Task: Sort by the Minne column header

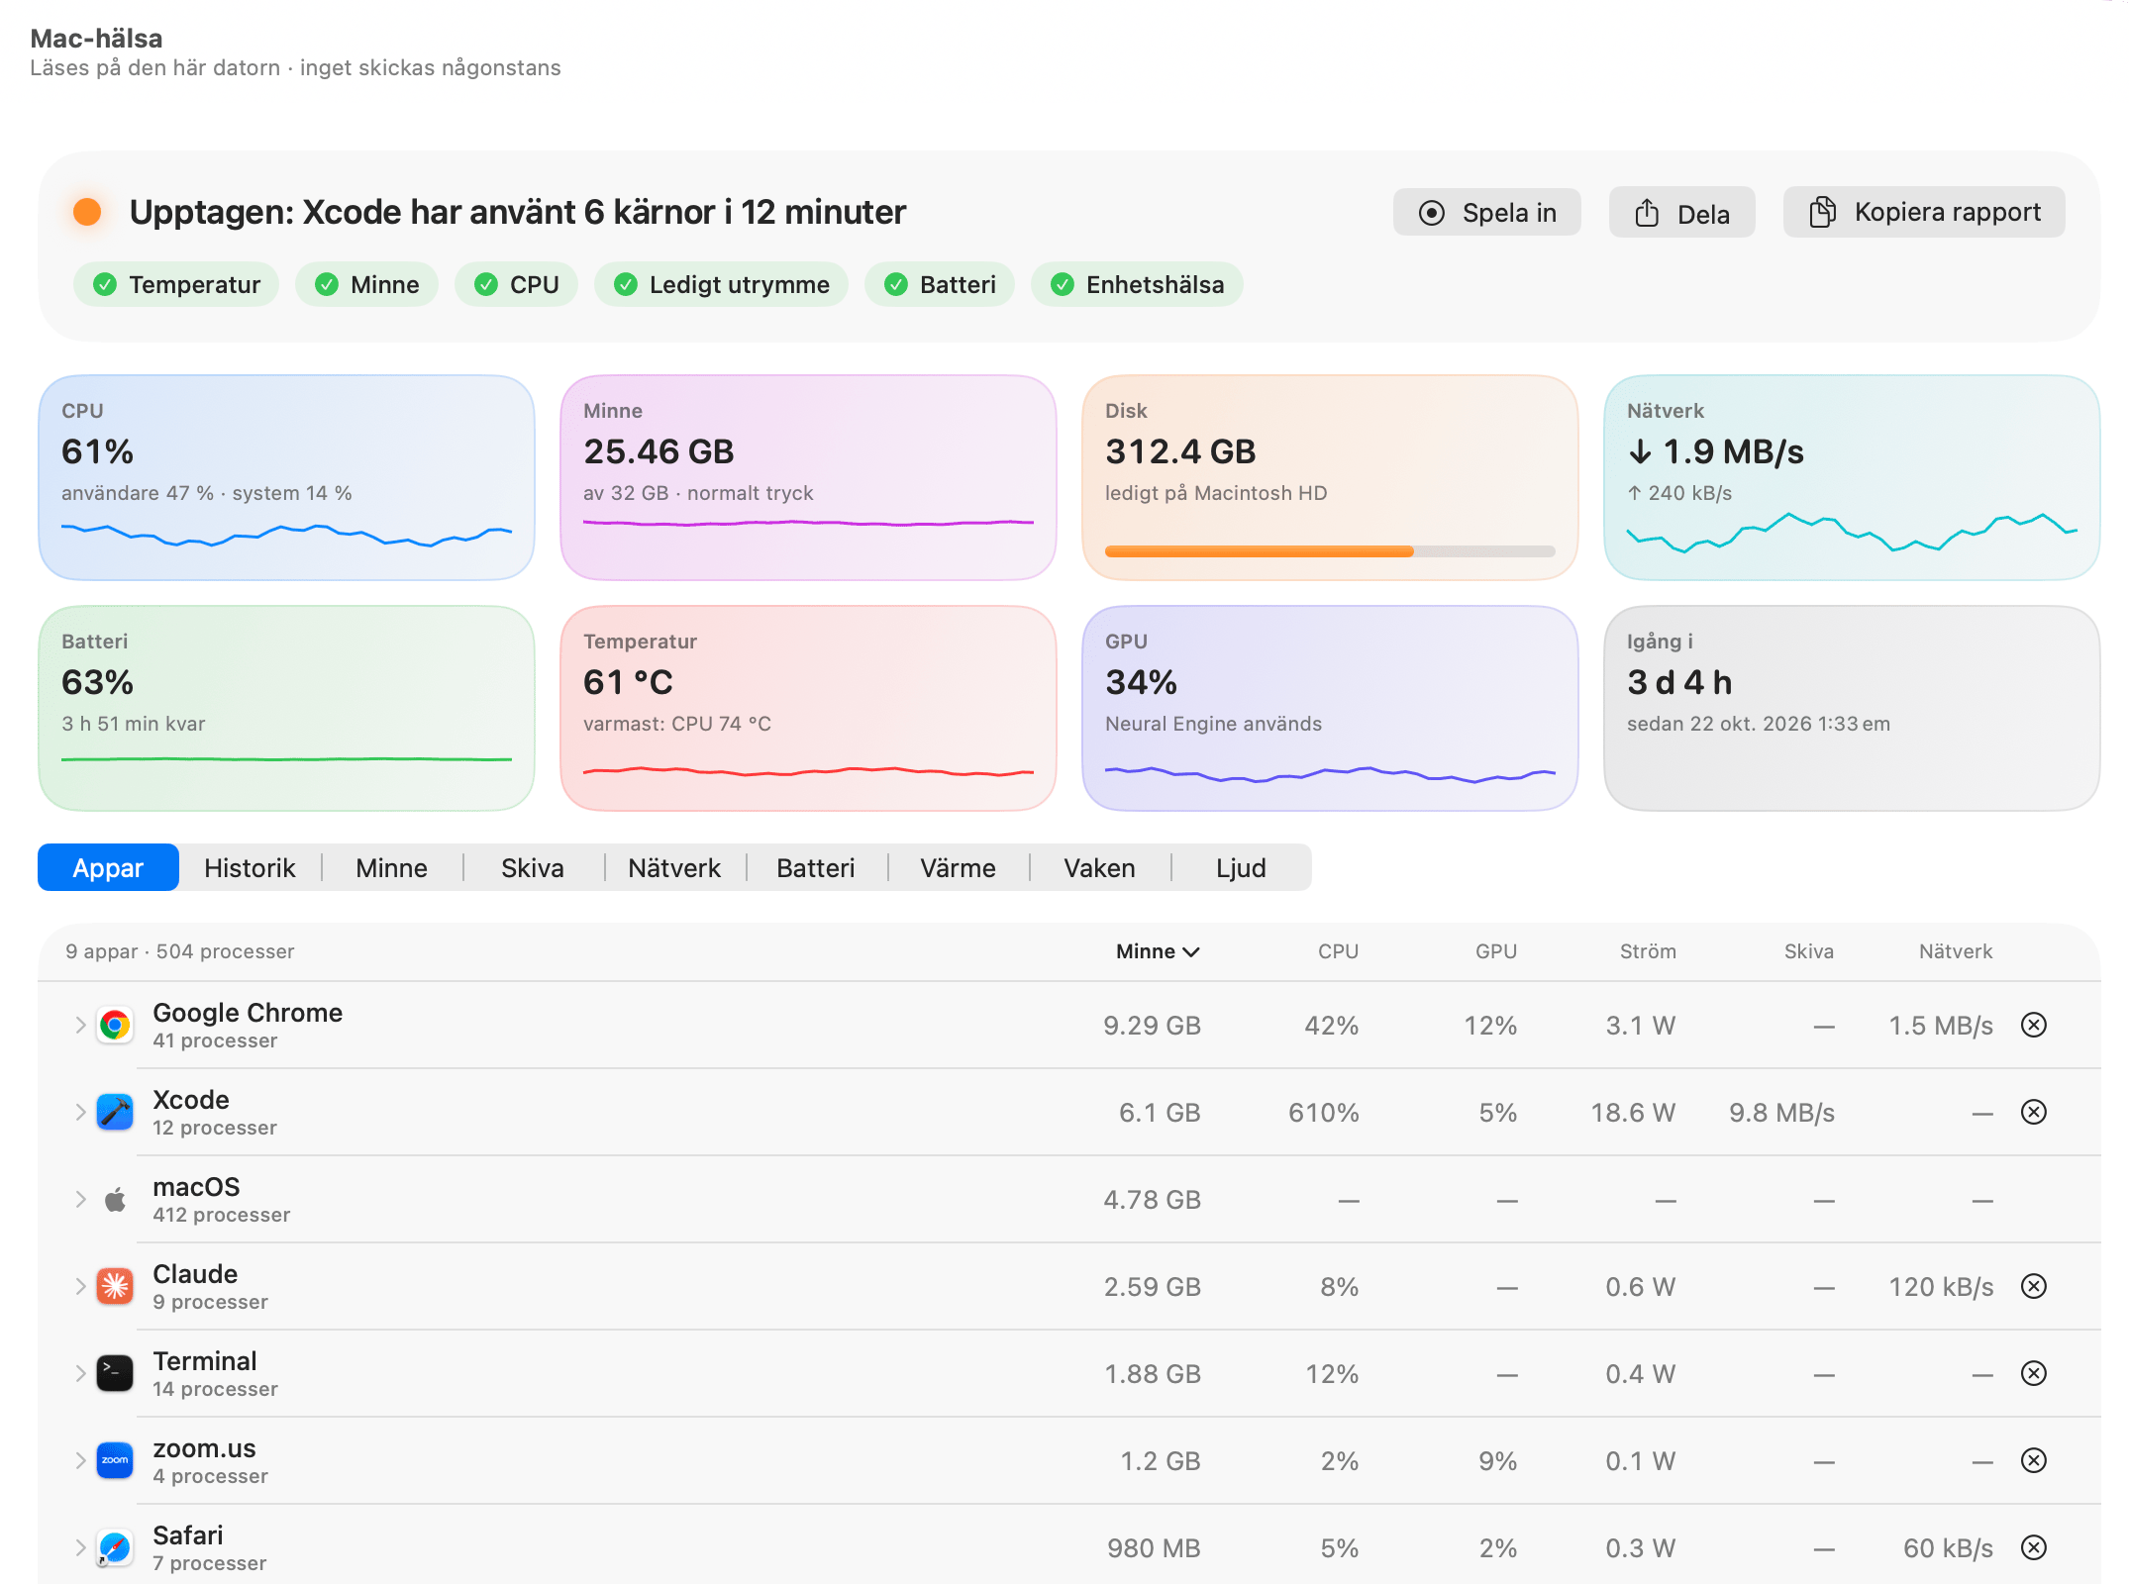Action: (1158, 952)
